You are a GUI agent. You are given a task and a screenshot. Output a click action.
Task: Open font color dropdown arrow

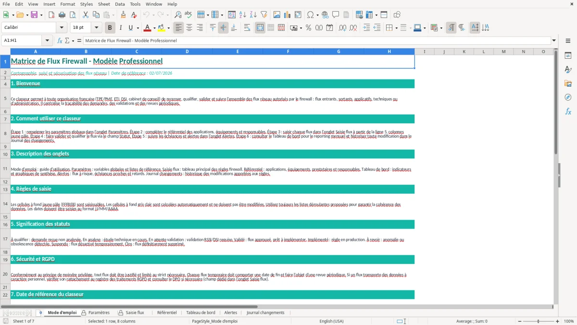point(155,28)
